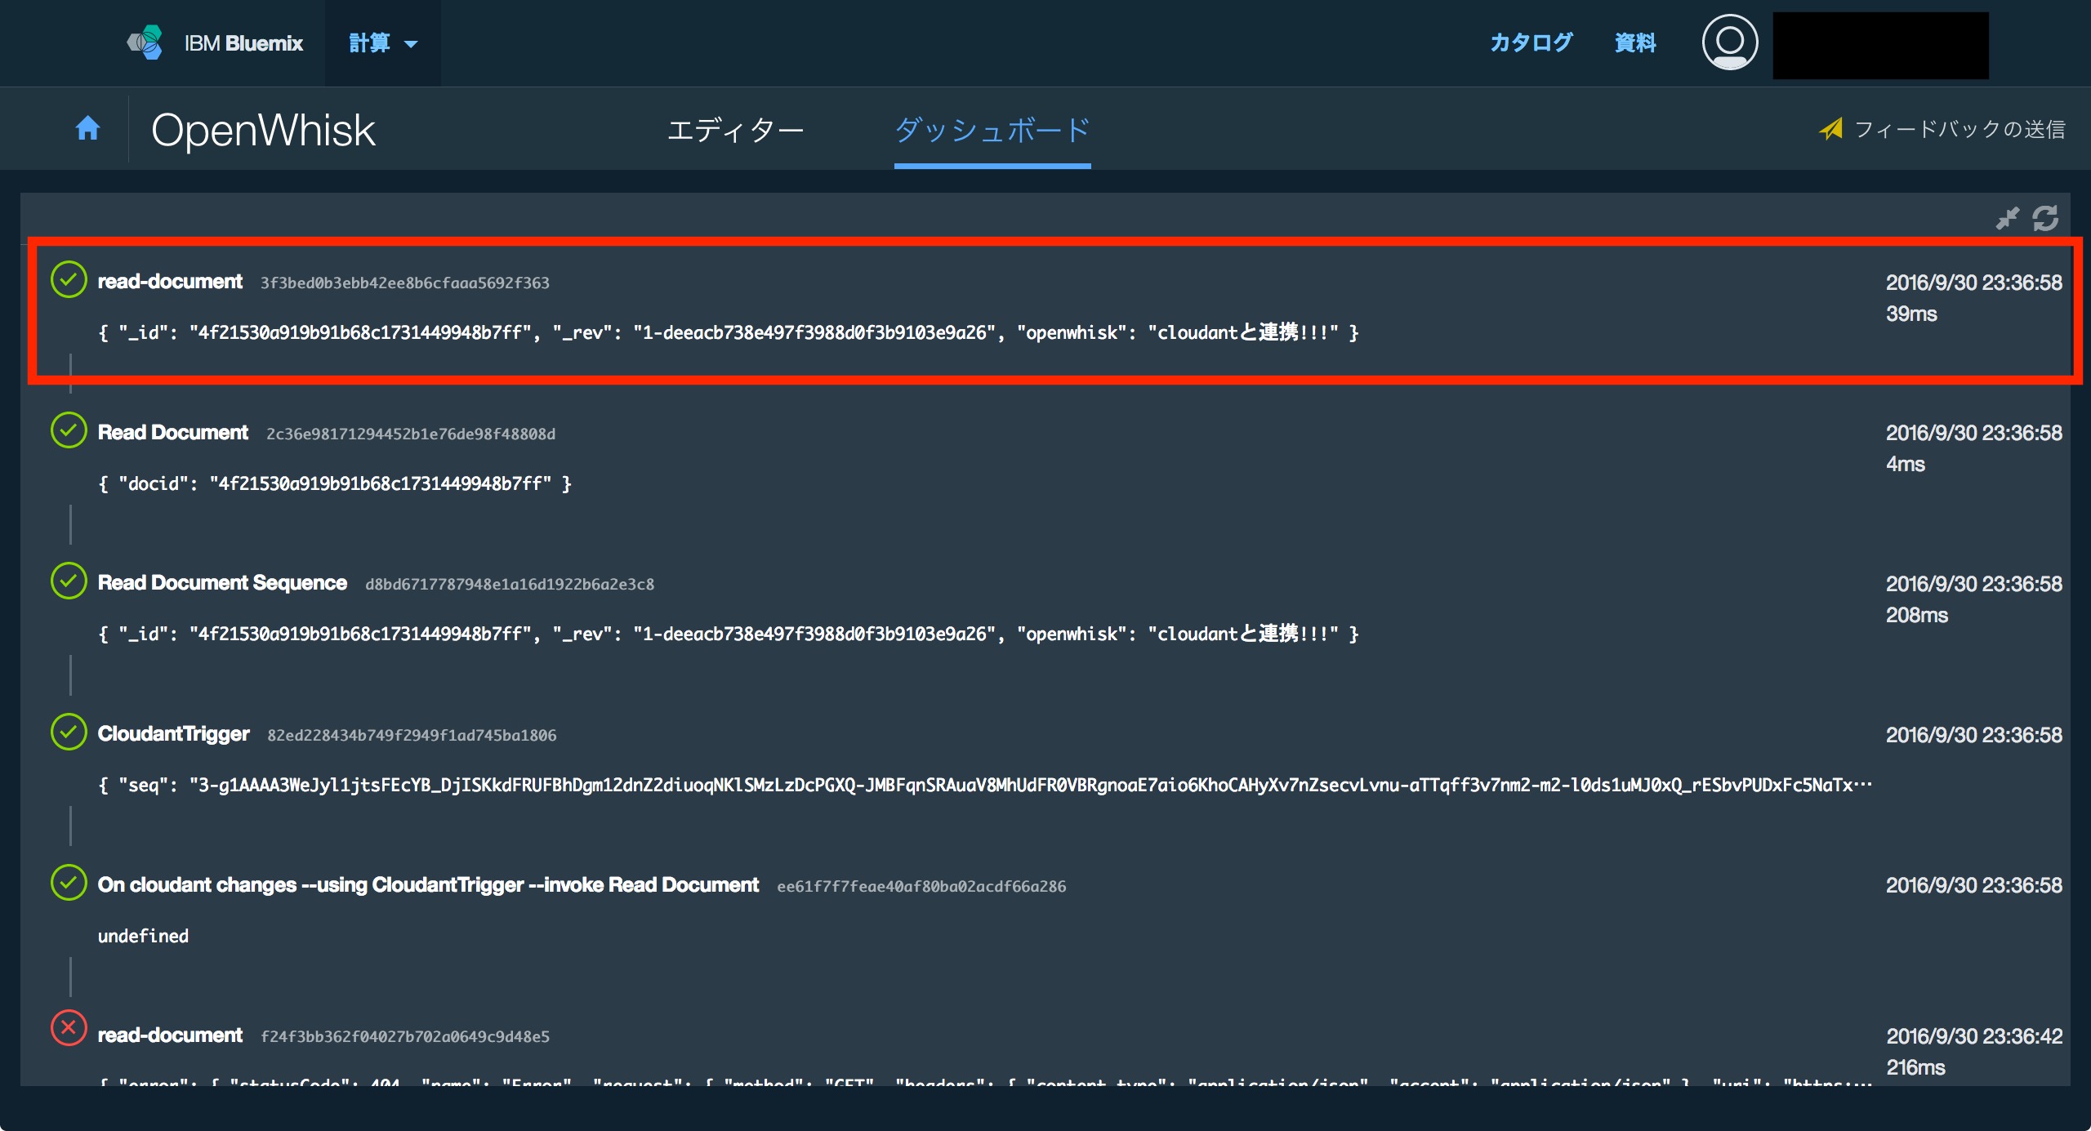Select activation ID 3f3bed0b3ebb42ee8b6cfaaa5692f363
The image size is (2091, 1131).
click(405, 283)
